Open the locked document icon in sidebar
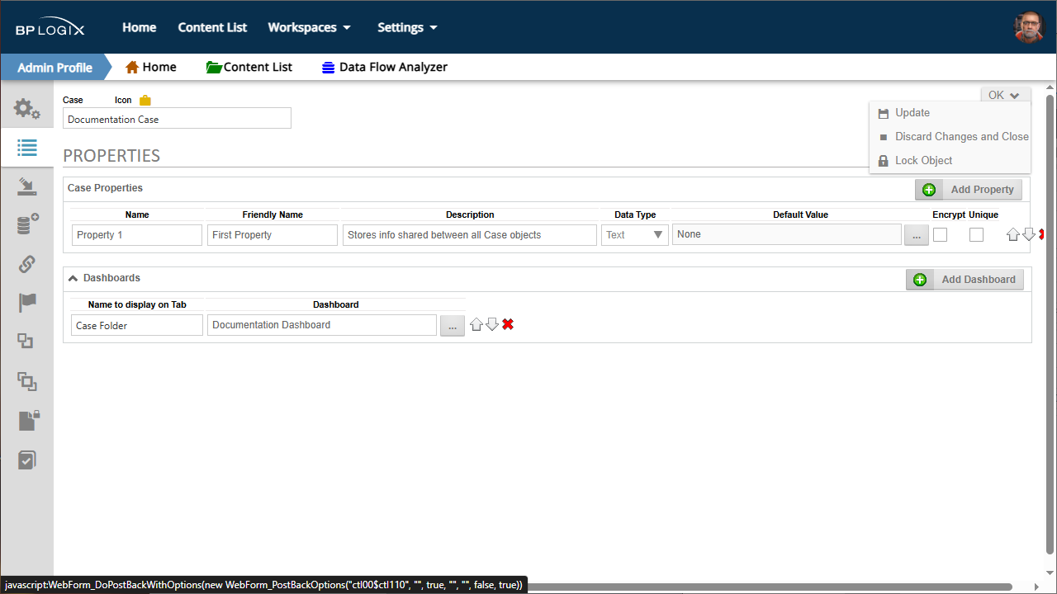Image resolution: width=1057 pixels, height=594 pixels. pyautogui.click(x=28, y=420)
